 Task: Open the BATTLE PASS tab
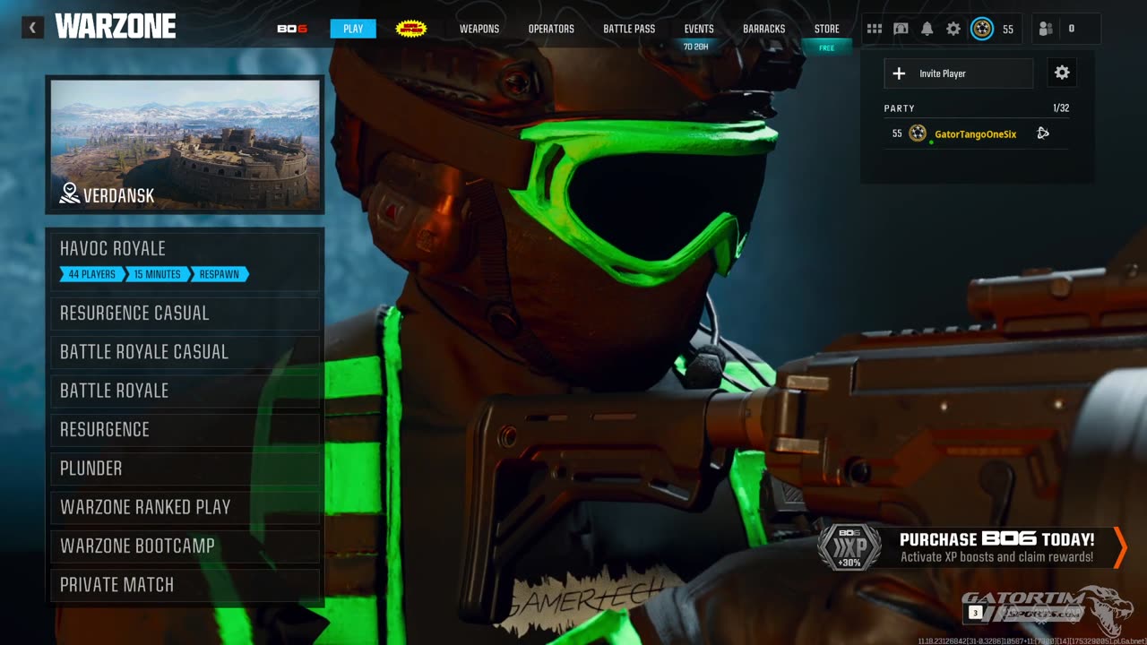pyautogui.click(x=629, y=29)
